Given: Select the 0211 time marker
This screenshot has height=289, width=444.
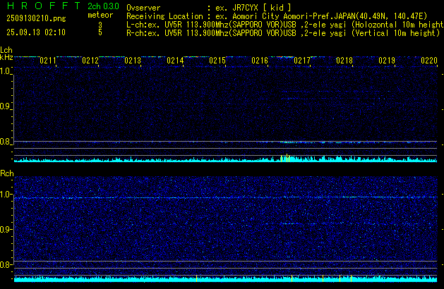Looking at the screenshot, I should [48, 61].
